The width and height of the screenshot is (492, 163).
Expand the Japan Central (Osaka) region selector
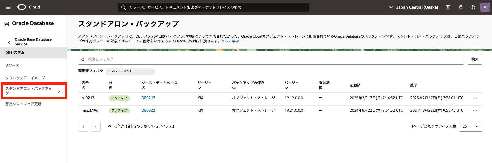[x=414, y=7]
